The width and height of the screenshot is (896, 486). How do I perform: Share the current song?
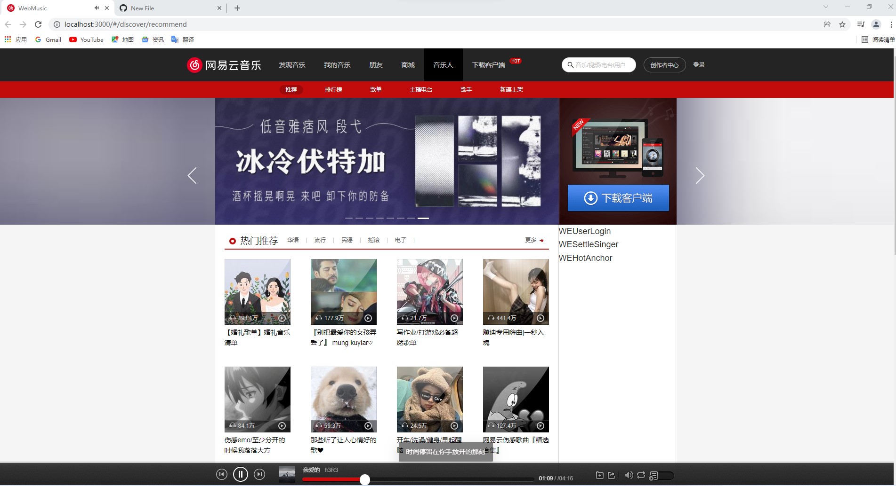click(611, 475)
